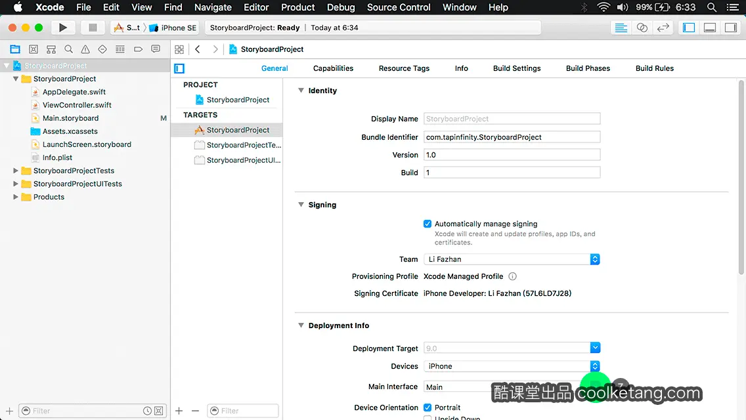The width and height of the screenshot is (746, 420).
Task: Open the Source Control navigator
Action: pyautogui.click(x=33, y=49)
